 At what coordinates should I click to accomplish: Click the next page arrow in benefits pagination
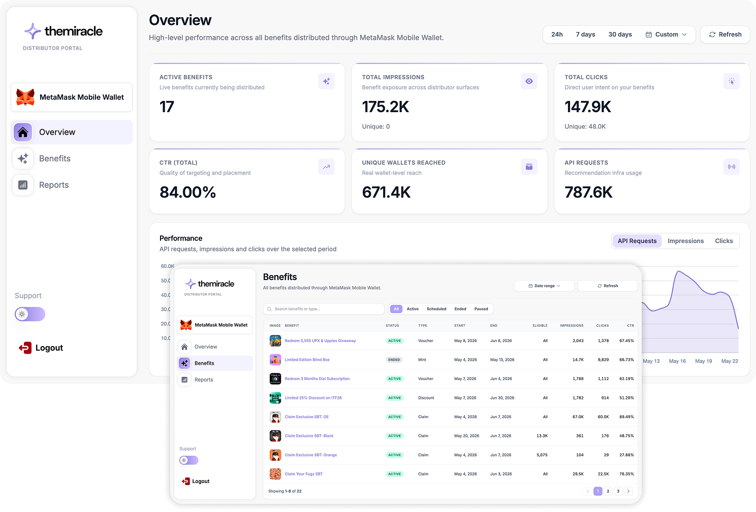628,491
